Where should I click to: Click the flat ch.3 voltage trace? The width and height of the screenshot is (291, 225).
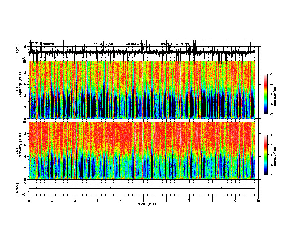pos(141,189)
